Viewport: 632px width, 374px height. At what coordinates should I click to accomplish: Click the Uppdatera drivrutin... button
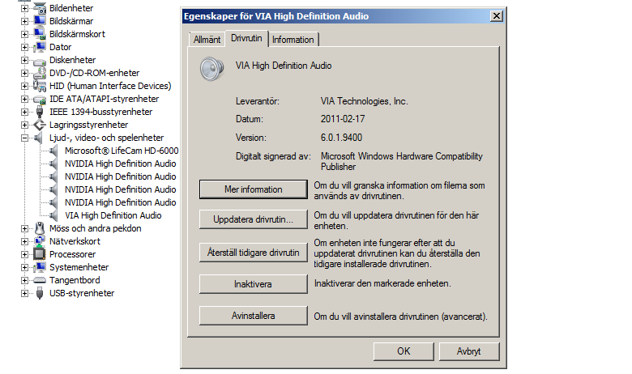pos(253,219)
